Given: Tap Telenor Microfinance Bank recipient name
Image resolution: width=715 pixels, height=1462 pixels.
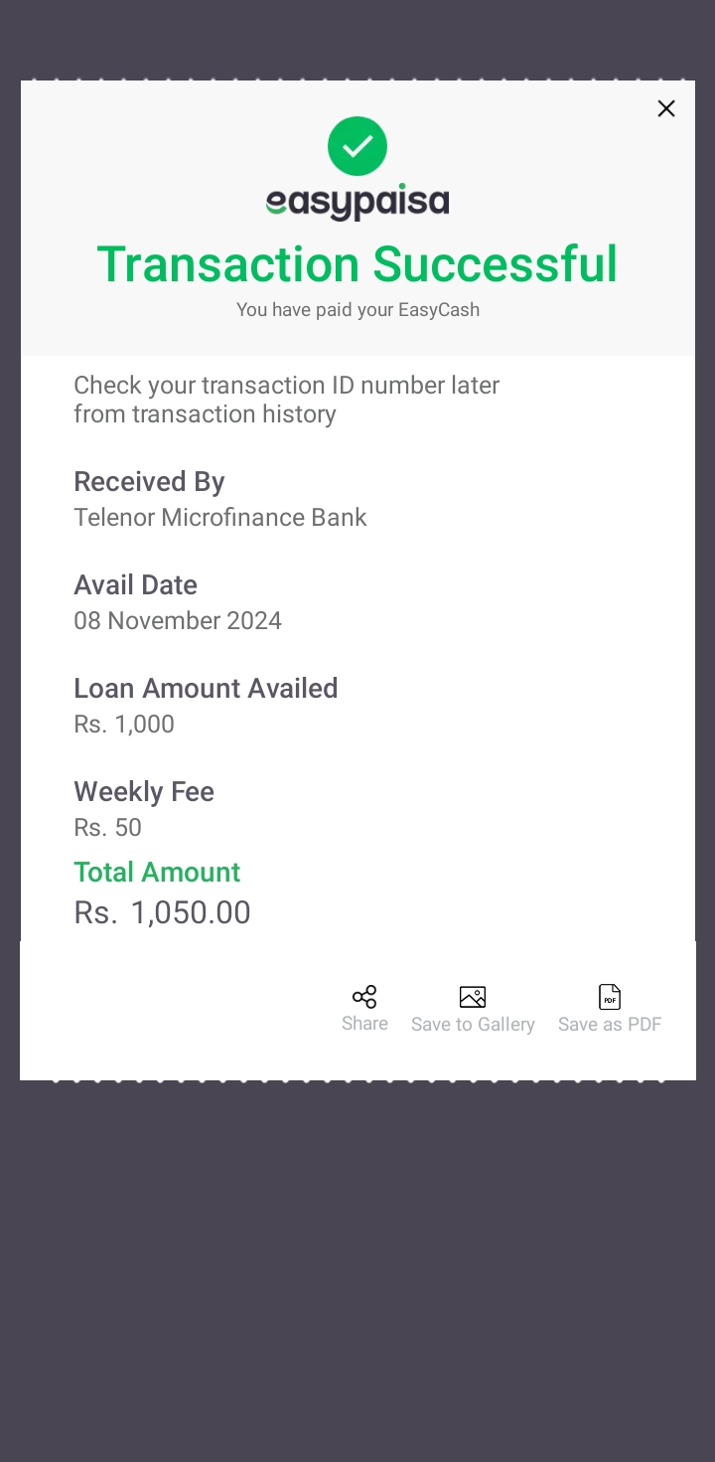Looking at the screenshot, I should pos(220,518).
